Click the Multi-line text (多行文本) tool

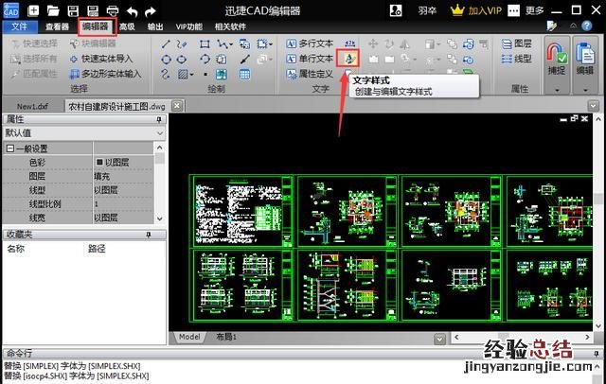pos(310,44)
